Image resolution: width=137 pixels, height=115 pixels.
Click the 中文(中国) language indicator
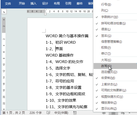(x=61, y=113)
